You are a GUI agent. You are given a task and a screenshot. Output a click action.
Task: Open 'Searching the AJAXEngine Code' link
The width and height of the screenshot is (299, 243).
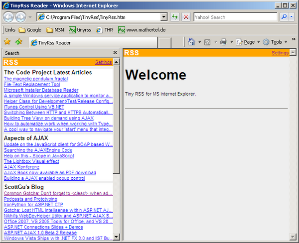(x=38, y=150)
